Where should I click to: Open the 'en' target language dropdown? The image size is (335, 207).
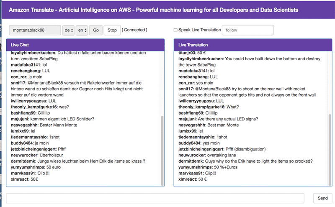point(82,30)
